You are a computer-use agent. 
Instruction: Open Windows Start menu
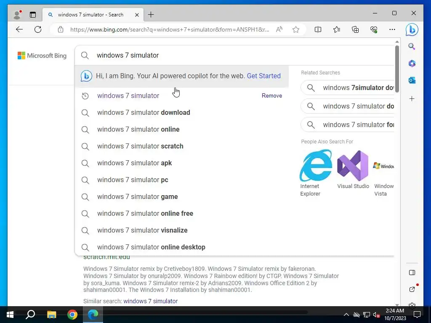click(10, 315)
